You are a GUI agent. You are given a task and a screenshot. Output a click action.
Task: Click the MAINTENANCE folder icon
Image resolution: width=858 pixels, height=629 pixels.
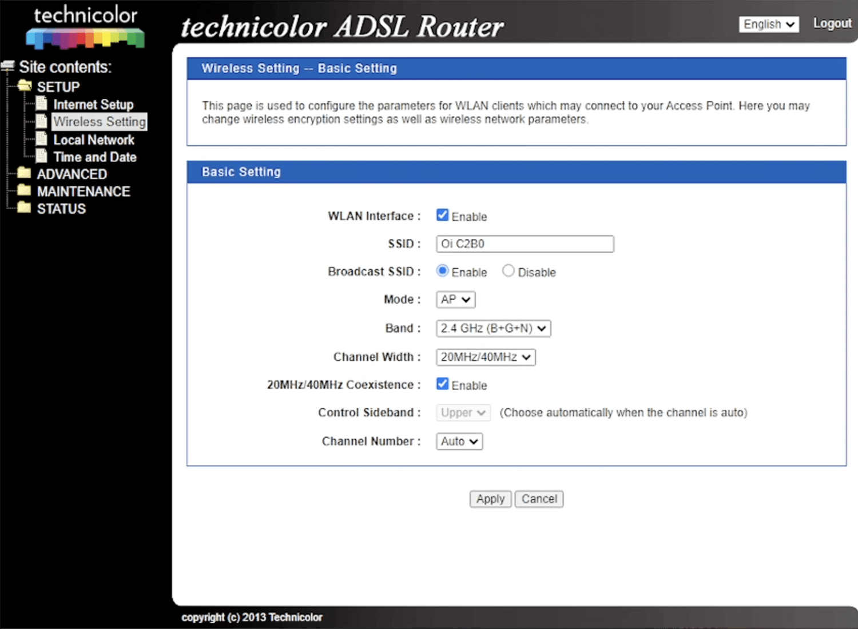[24, 190]
